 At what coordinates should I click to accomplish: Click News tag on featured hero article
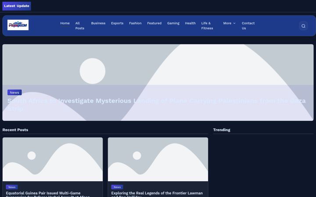click(x=14, y=92)
